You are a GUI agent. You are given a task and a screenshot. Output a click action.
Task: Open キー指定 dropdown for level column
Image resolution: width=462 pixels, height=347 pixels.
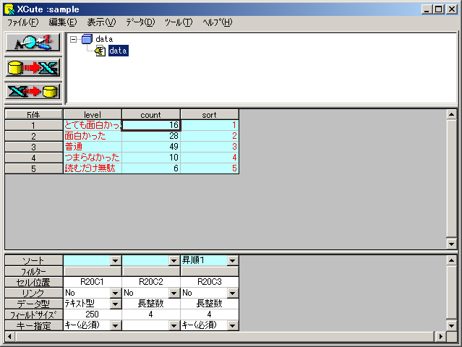pyautogui.click(x=115, y=325)
